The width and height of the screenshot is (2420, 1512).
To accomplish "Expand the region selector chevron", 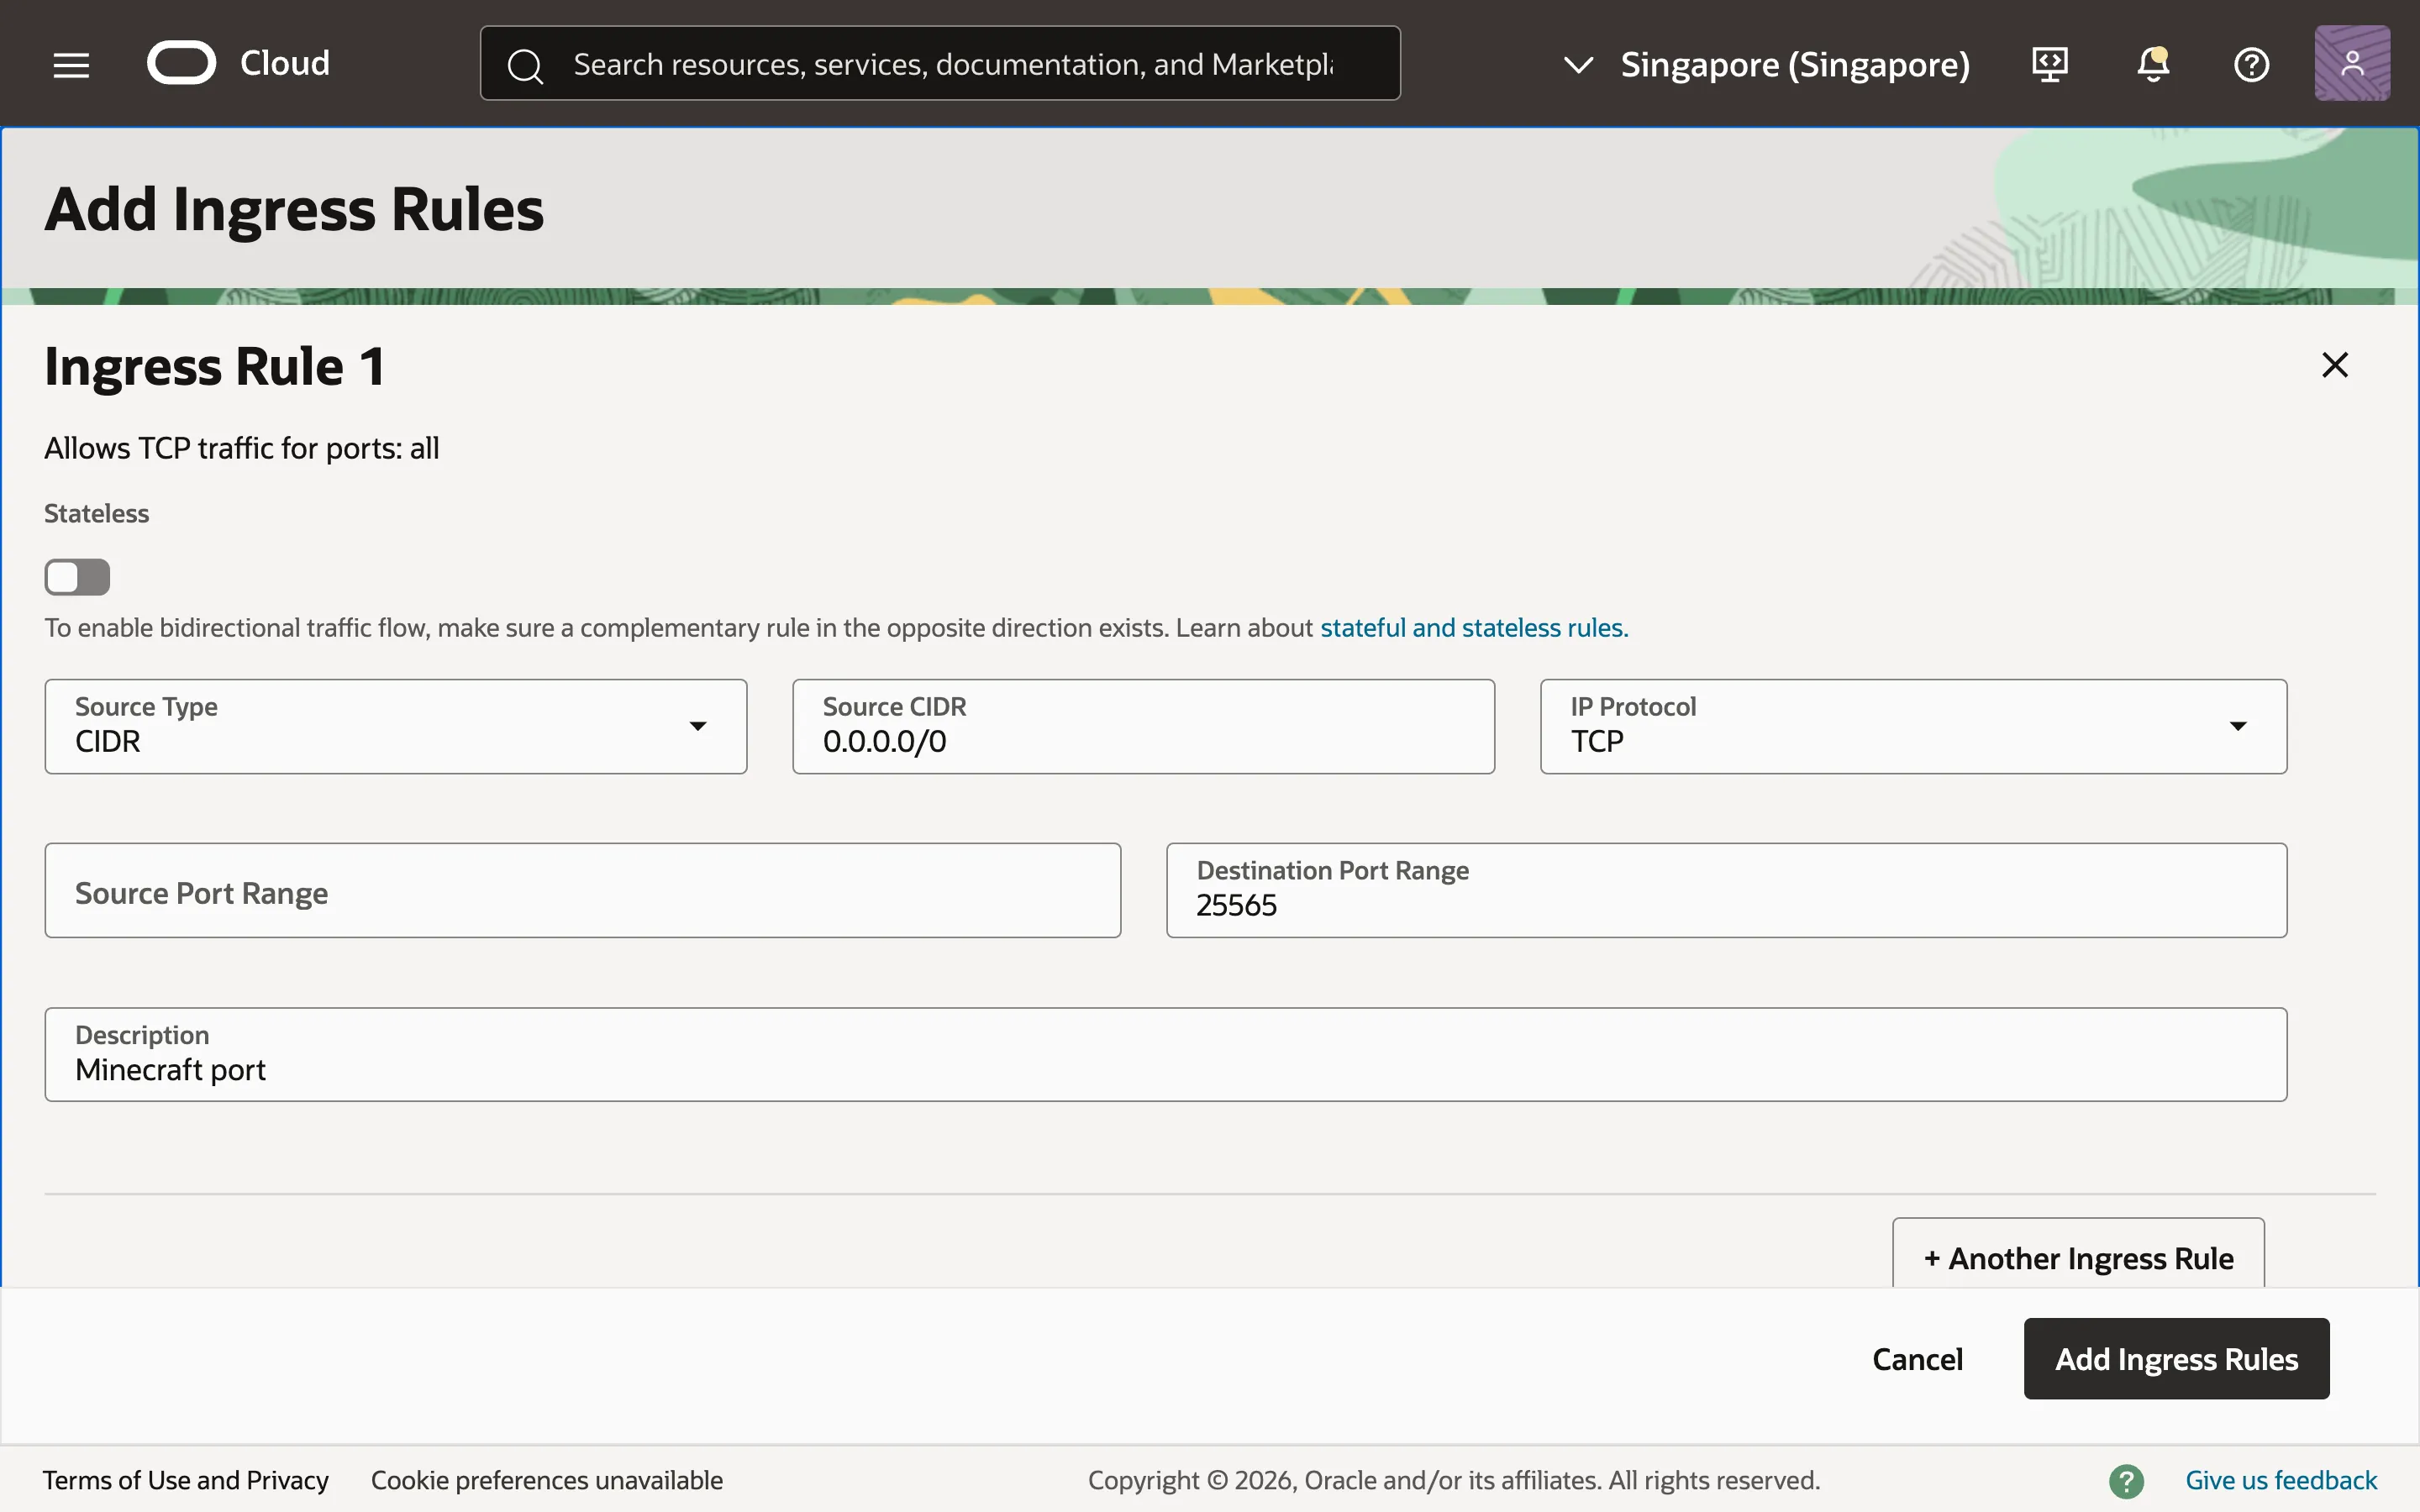I will click(1578, 65).
